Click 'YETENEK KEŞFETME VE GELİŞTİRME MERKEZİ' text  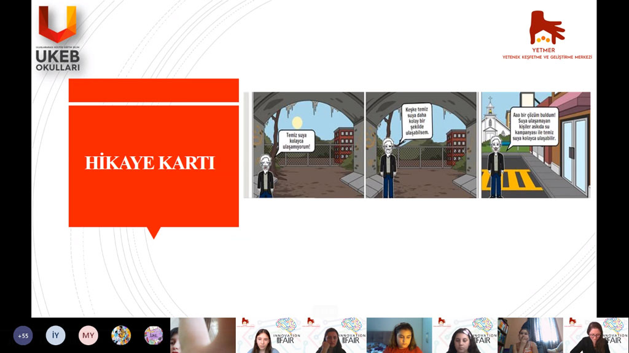tap(547, 57)
